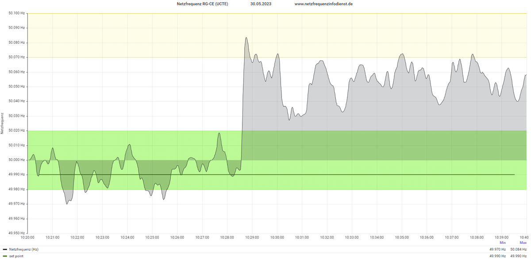Click the time axis label 10:38:00
531x259 pixels.
(x=477, y=237)
